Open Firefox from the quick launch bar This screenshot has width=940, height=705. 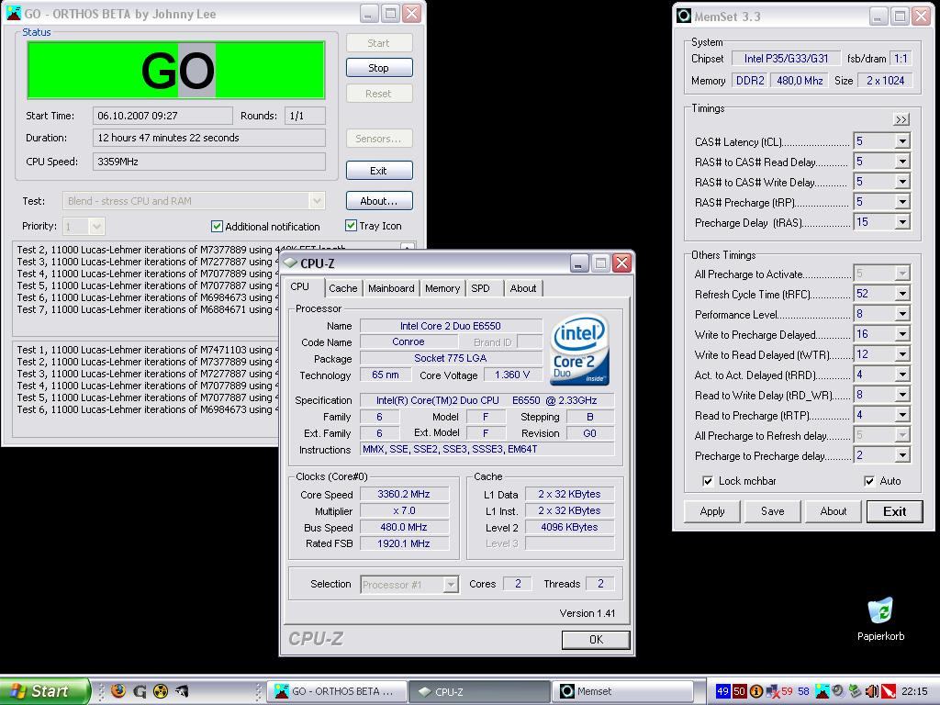(118, 691)
